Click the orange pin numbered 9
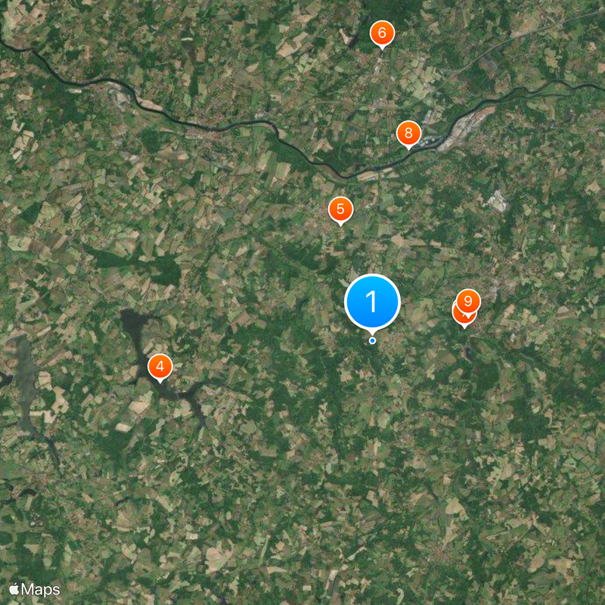 (468, 301)
